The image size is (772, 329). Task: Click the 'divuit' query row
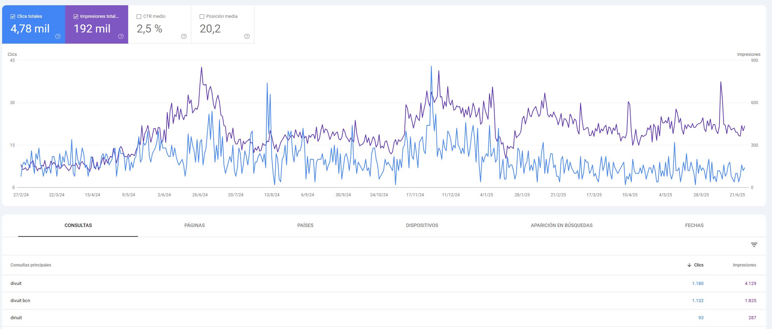16,284
